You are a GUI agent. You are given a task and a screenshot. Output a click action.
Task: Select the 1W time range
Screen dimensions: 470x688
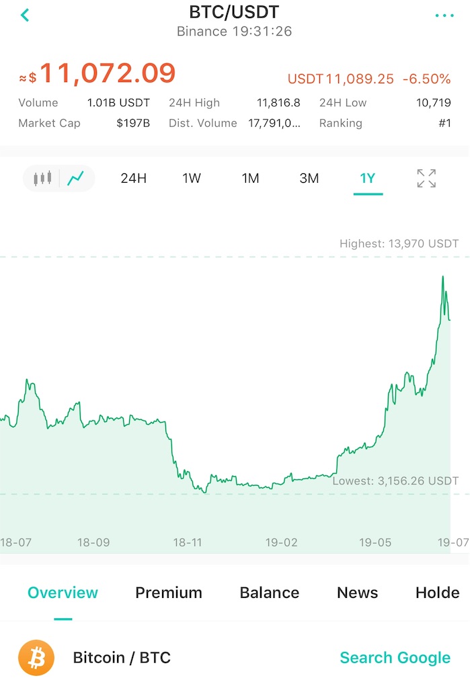192,178
